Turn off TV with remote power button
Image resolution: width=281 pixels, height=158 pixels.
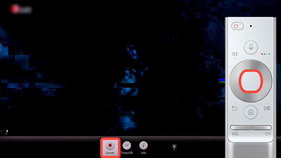(x=237, y=26)
